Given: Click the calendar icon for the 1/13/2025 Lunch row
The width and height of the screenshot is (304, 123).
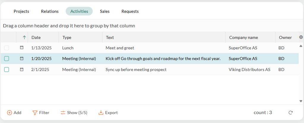Looking at the screenshot, I should [22, 48].
